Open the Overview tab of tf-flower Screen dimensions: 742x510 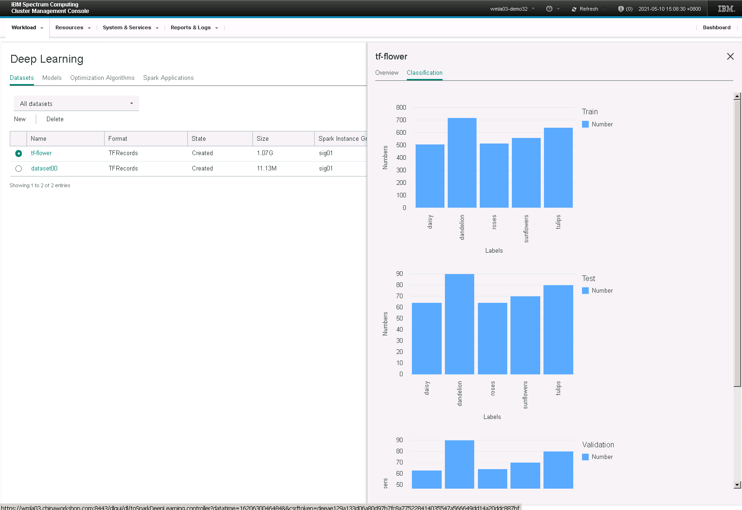click(387, 73)
